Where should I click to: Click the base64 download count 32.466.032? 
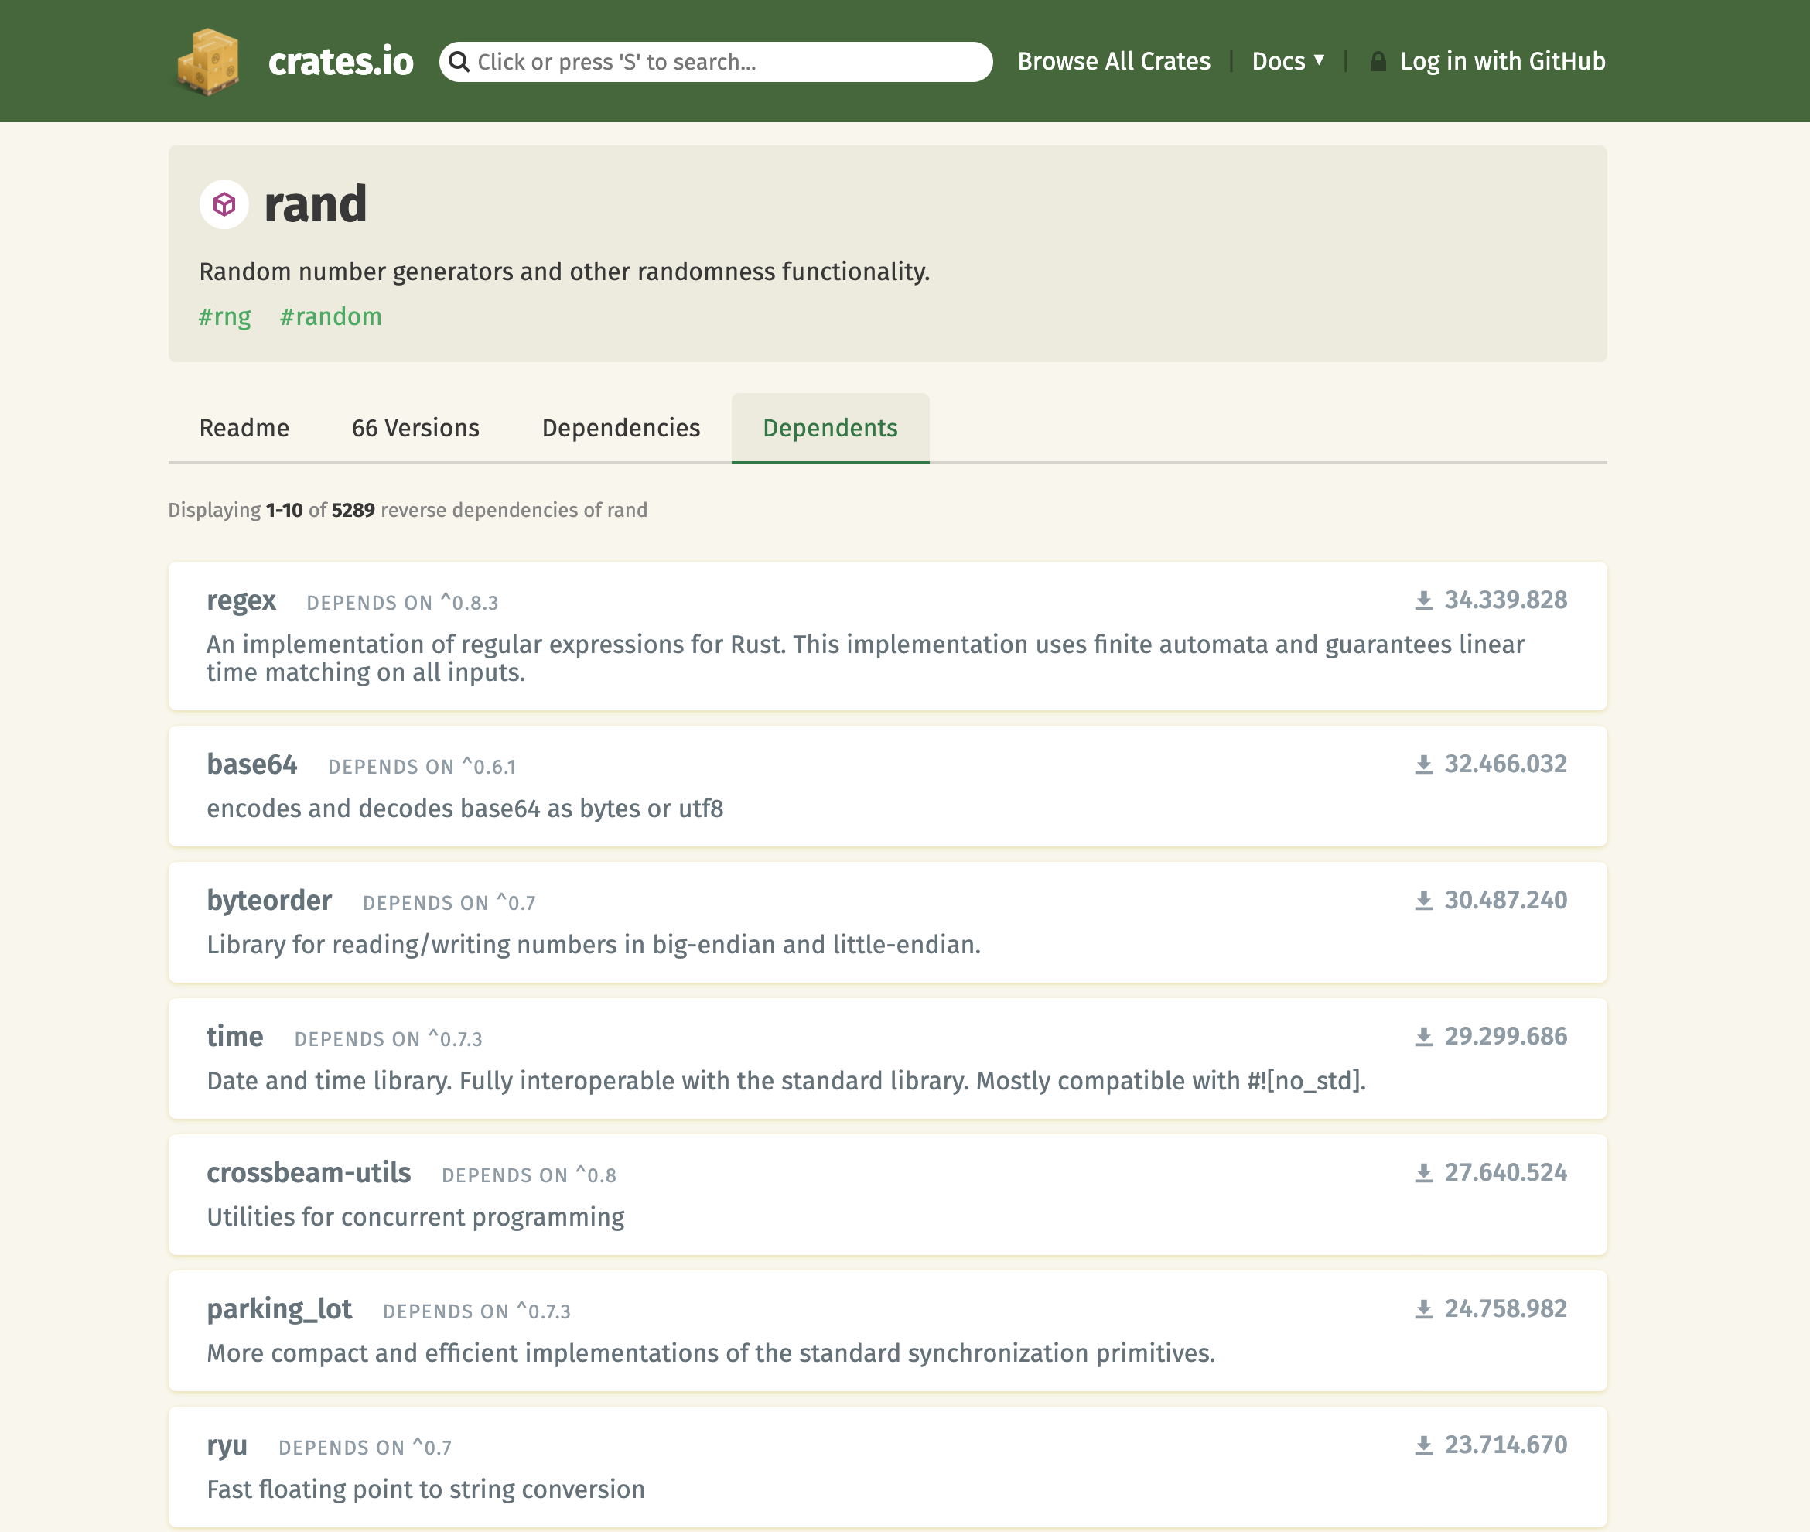[x=1505, y=764]
